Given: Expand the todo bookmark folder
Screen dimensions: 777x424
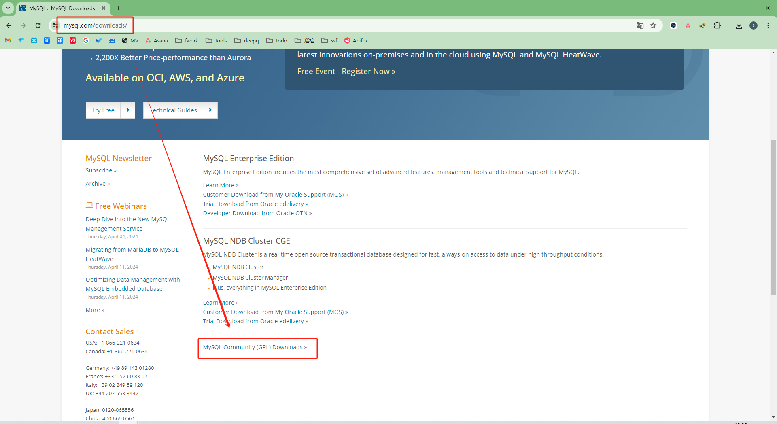Looking at the screenshot, I should 277,40.
